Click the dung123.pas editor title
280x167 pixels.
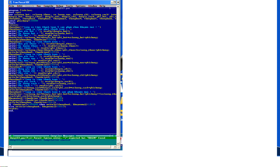[x=62, y=8]
